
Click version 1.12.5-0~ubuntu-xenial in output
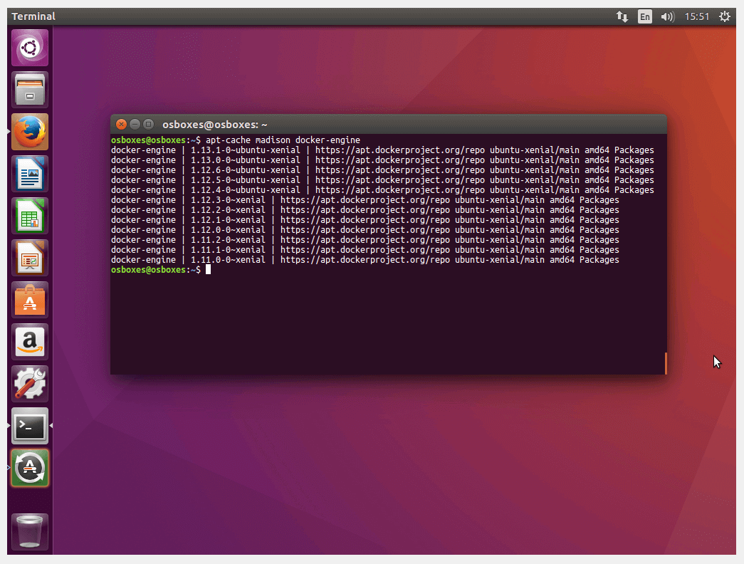(246, 180)
